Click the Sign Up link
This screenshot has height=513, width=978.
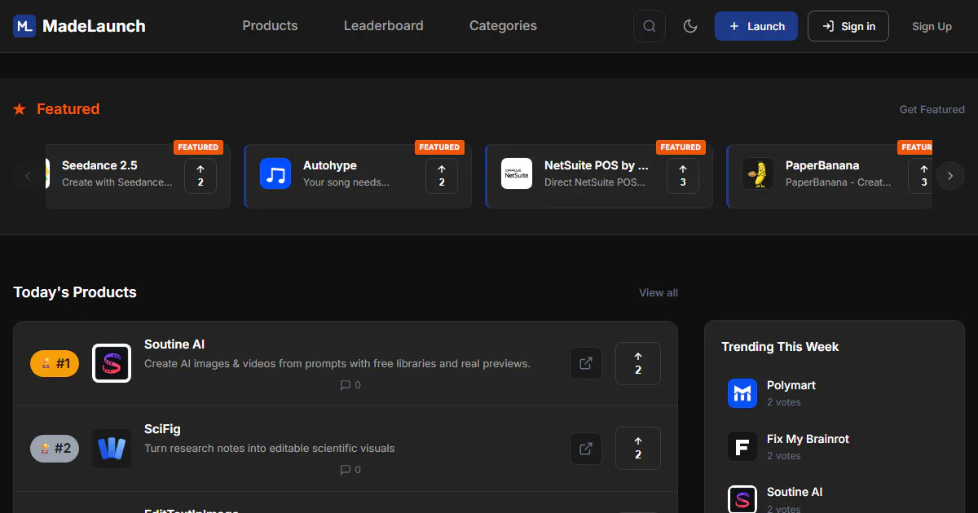(932, 26)
